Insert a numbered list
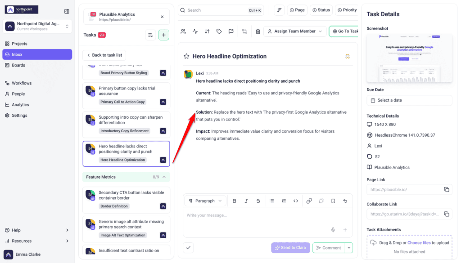 [284, 201]
